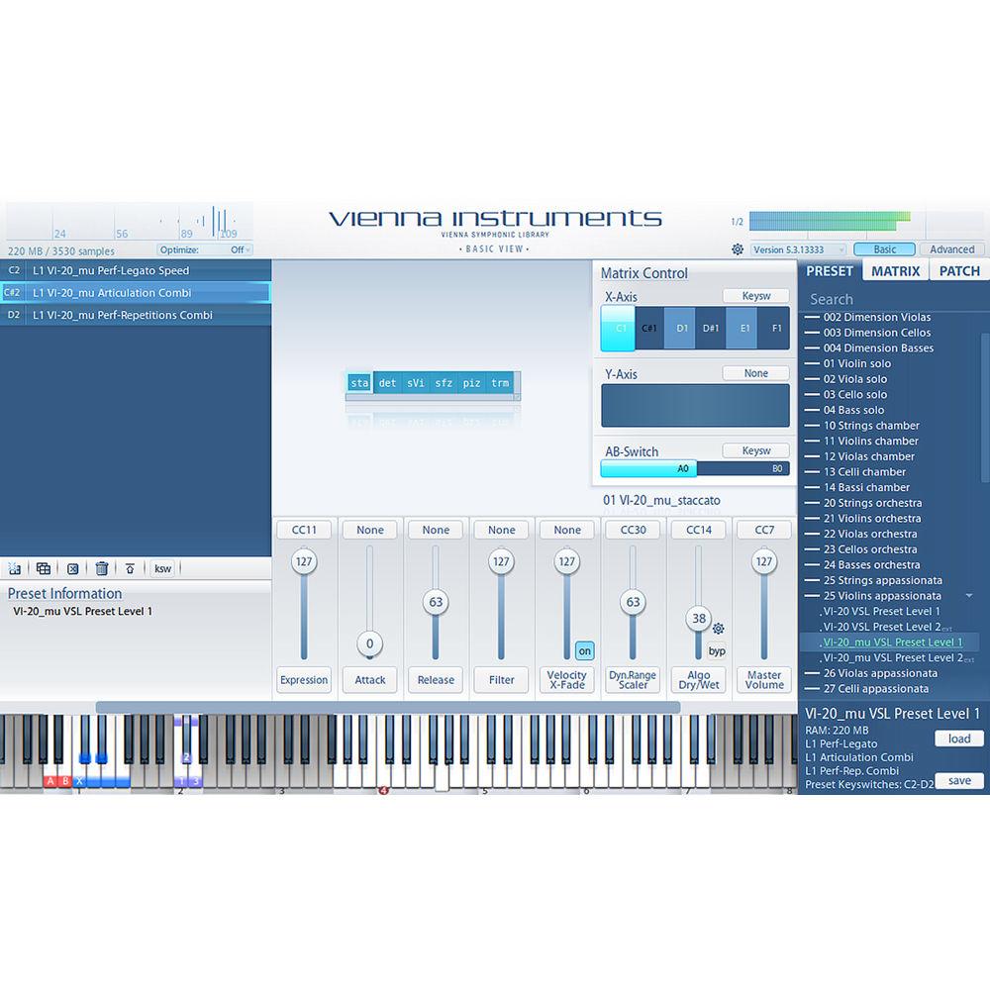The image size is (990, 990).
Task: Click the ksw icon in the slot toolbar
Action: (162, 568)
